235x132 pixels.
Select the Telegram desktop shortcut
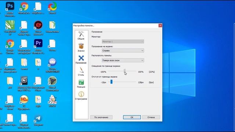tap(38, 120)
